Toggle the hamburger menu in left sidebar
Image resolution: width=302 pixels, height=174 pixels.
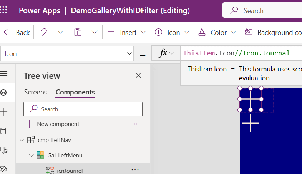point(4,73)
